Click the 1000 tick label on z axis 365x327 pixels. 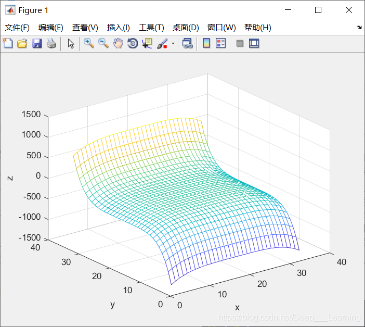coord(31,135)
